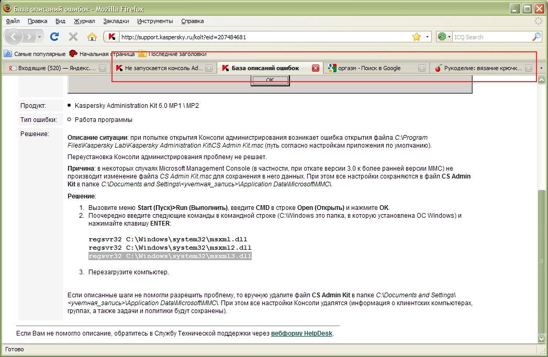Image resolution: width=548 pixels, height=357 pixels.
Task: Click the Продукт: label
Action: click(33, 106)
